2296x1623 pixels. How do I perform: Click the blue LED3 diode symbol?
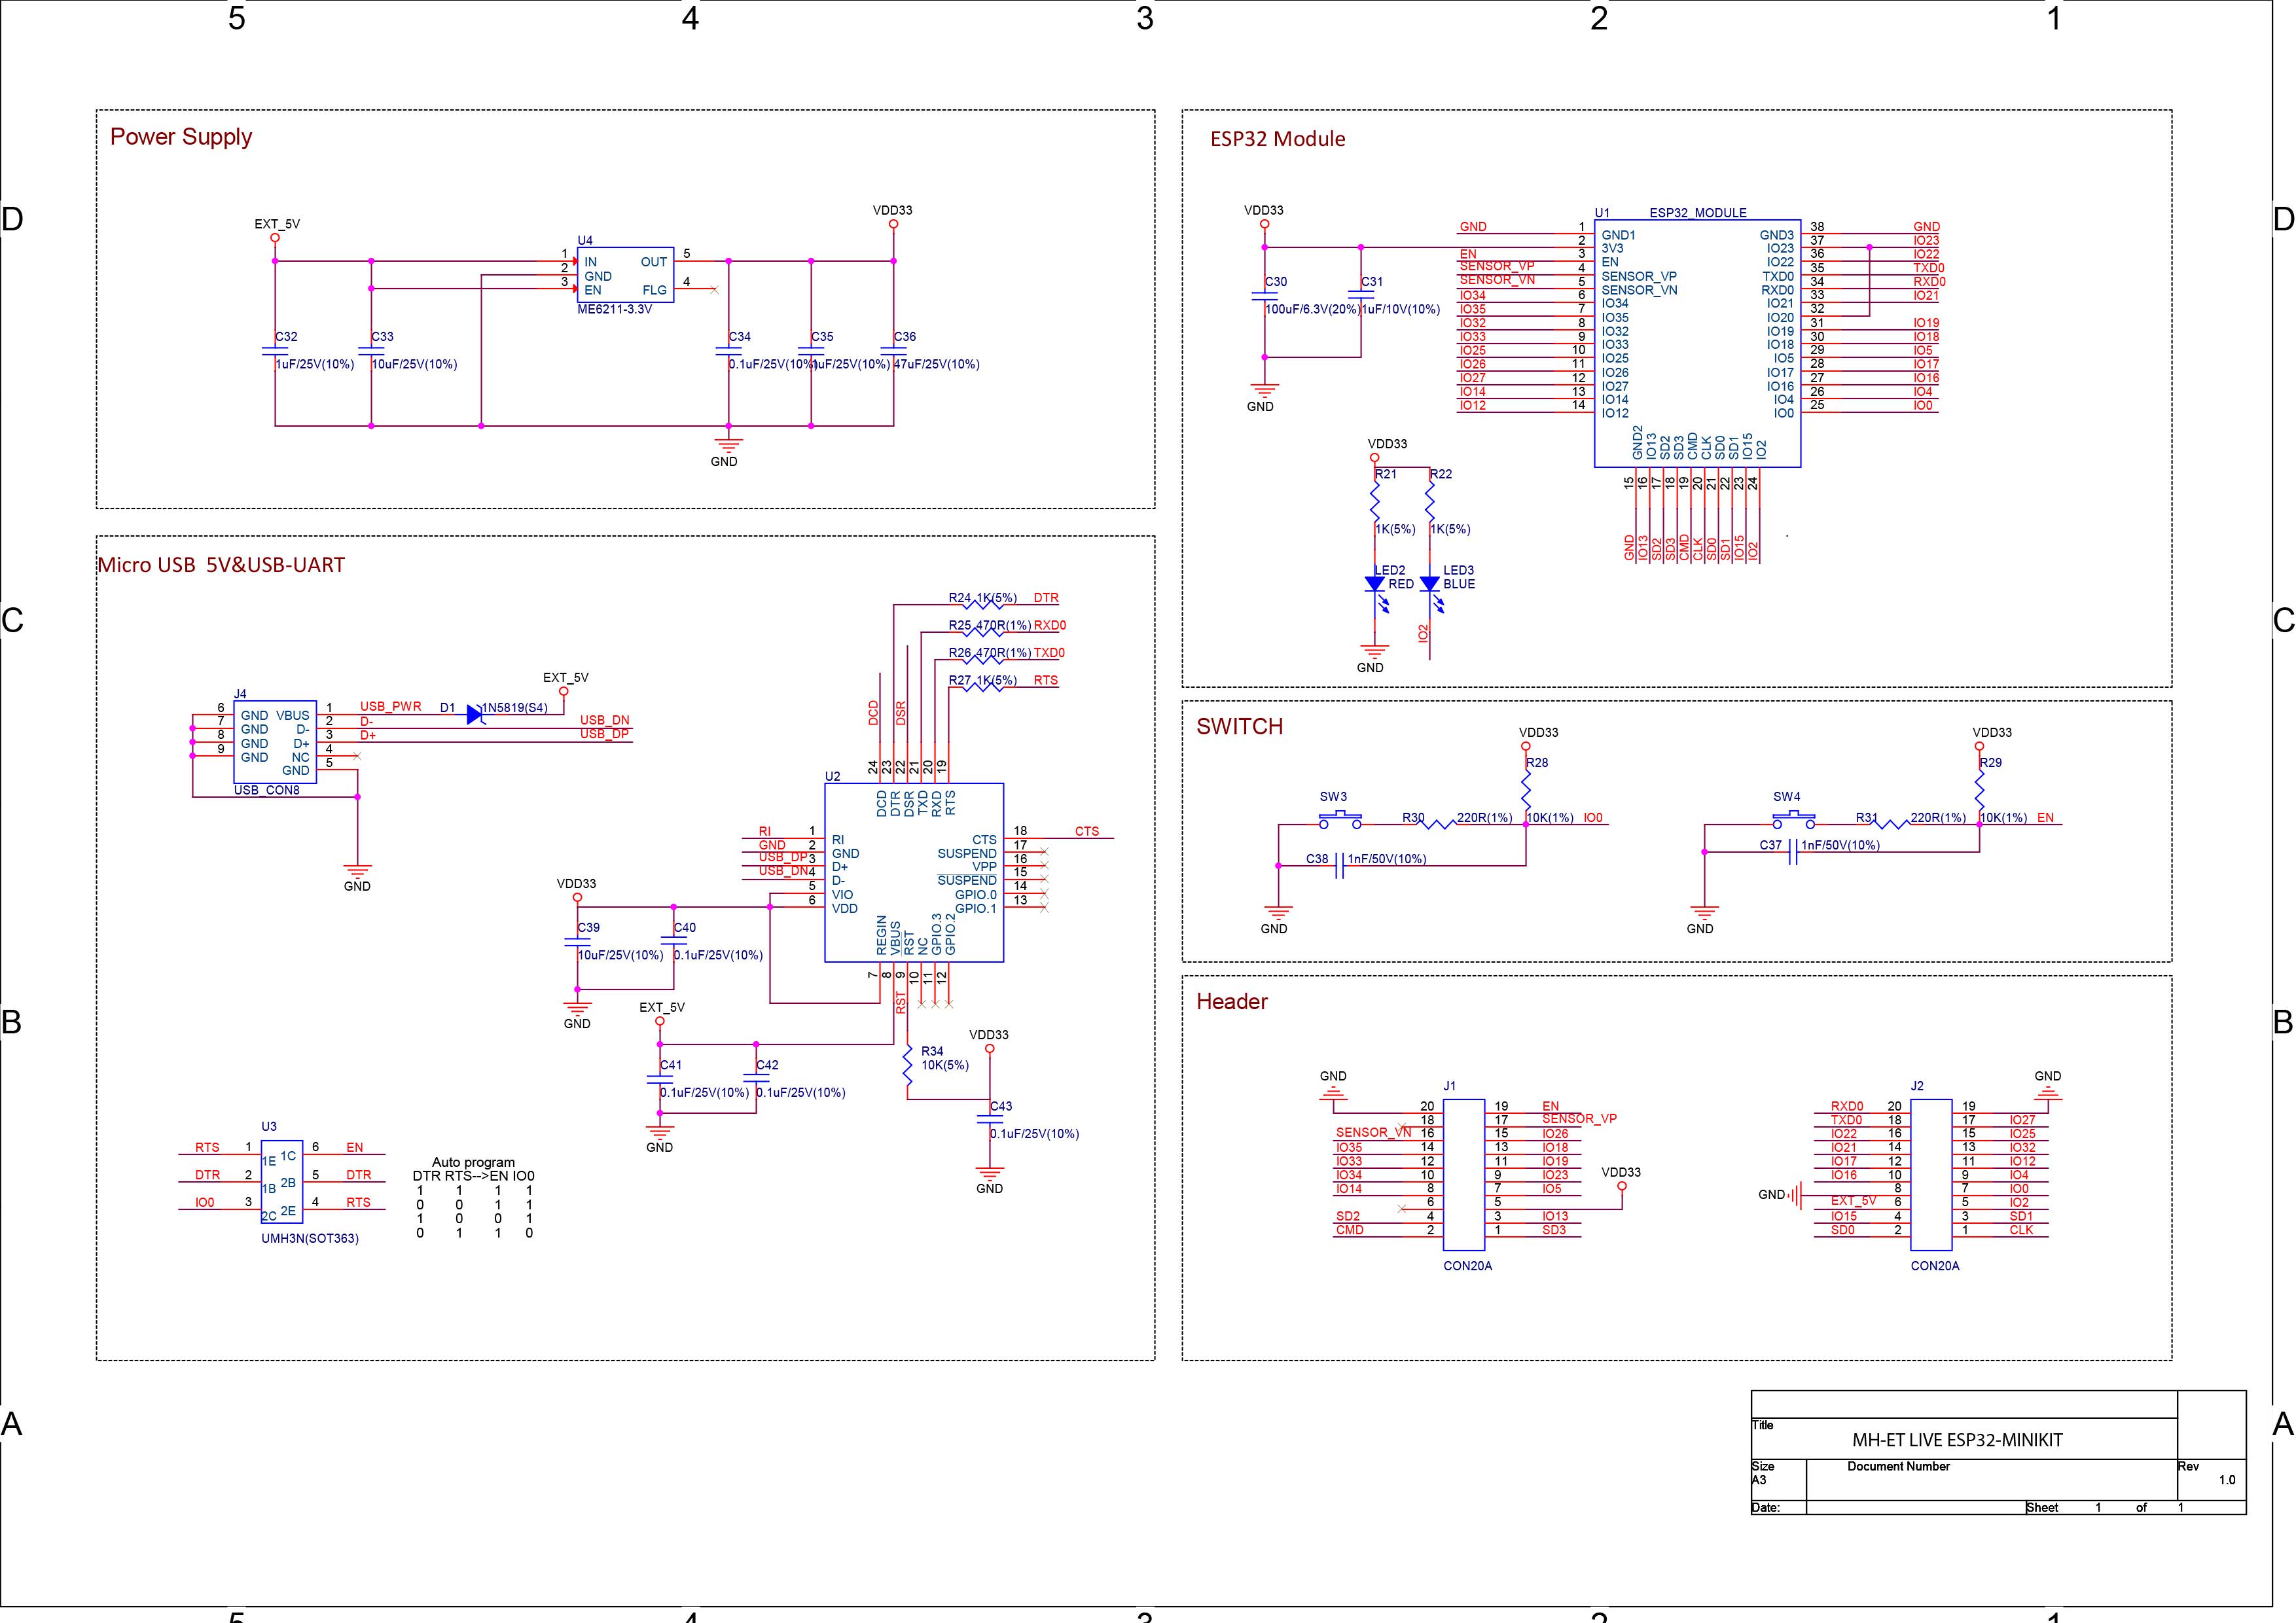tap(1430, 584)
